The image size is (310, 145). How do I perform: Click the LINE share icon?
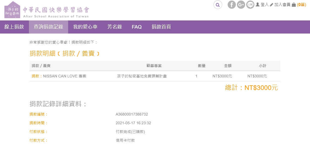(x=250, y=5)
